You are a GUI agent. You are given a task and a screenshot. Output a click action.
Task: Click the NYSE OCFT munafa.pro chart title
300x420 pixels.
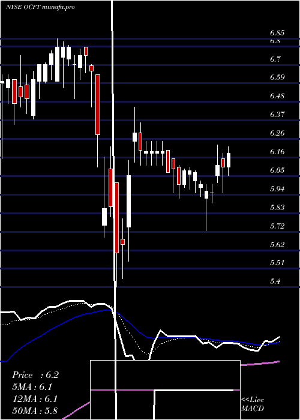tap(40, 7)
